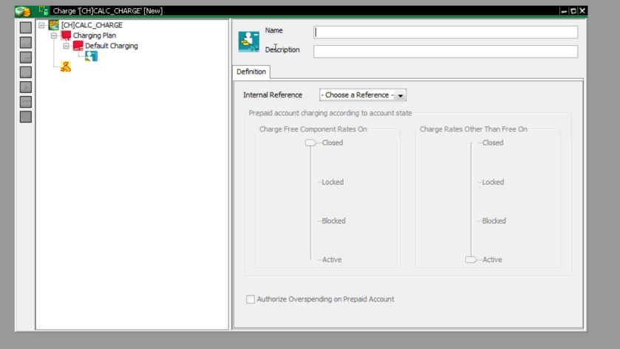Screen dimensions: 620x349
Task: Click Charge Rates Other Than Free slider handle at Active
Action: [471, 260]
